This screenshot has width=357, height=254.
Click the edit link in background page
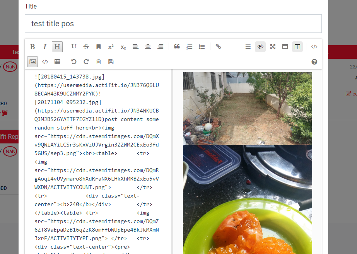tap(351, 94)
